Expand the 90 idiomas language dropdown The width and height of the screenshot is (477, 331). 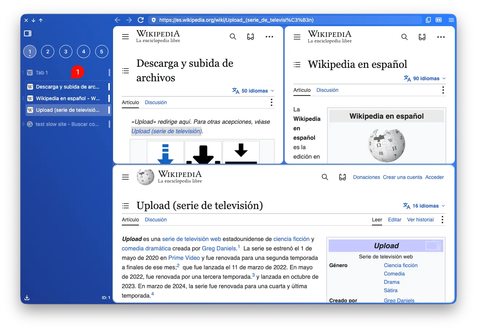pos(425,78)
